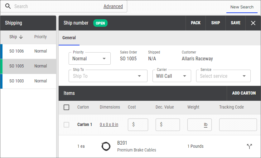
Task: Toggle the select-all cartons checkbox
Action: point(66,107)
